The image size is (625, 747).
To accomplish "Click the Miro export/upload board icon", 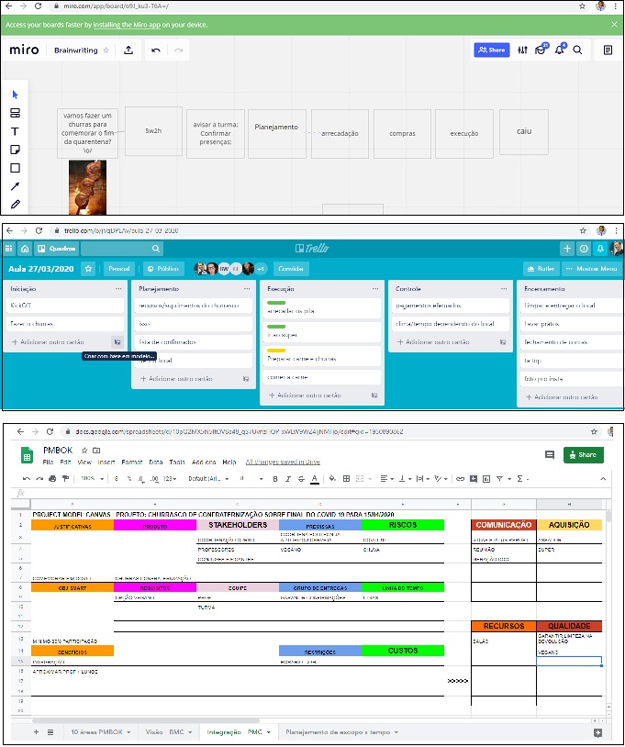I will coord(128,50).
